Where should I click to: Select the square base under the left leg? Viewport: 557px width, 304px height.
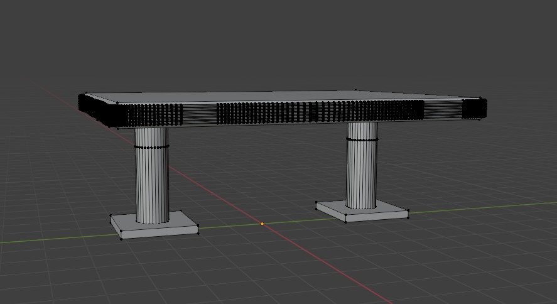coord(154,224)
